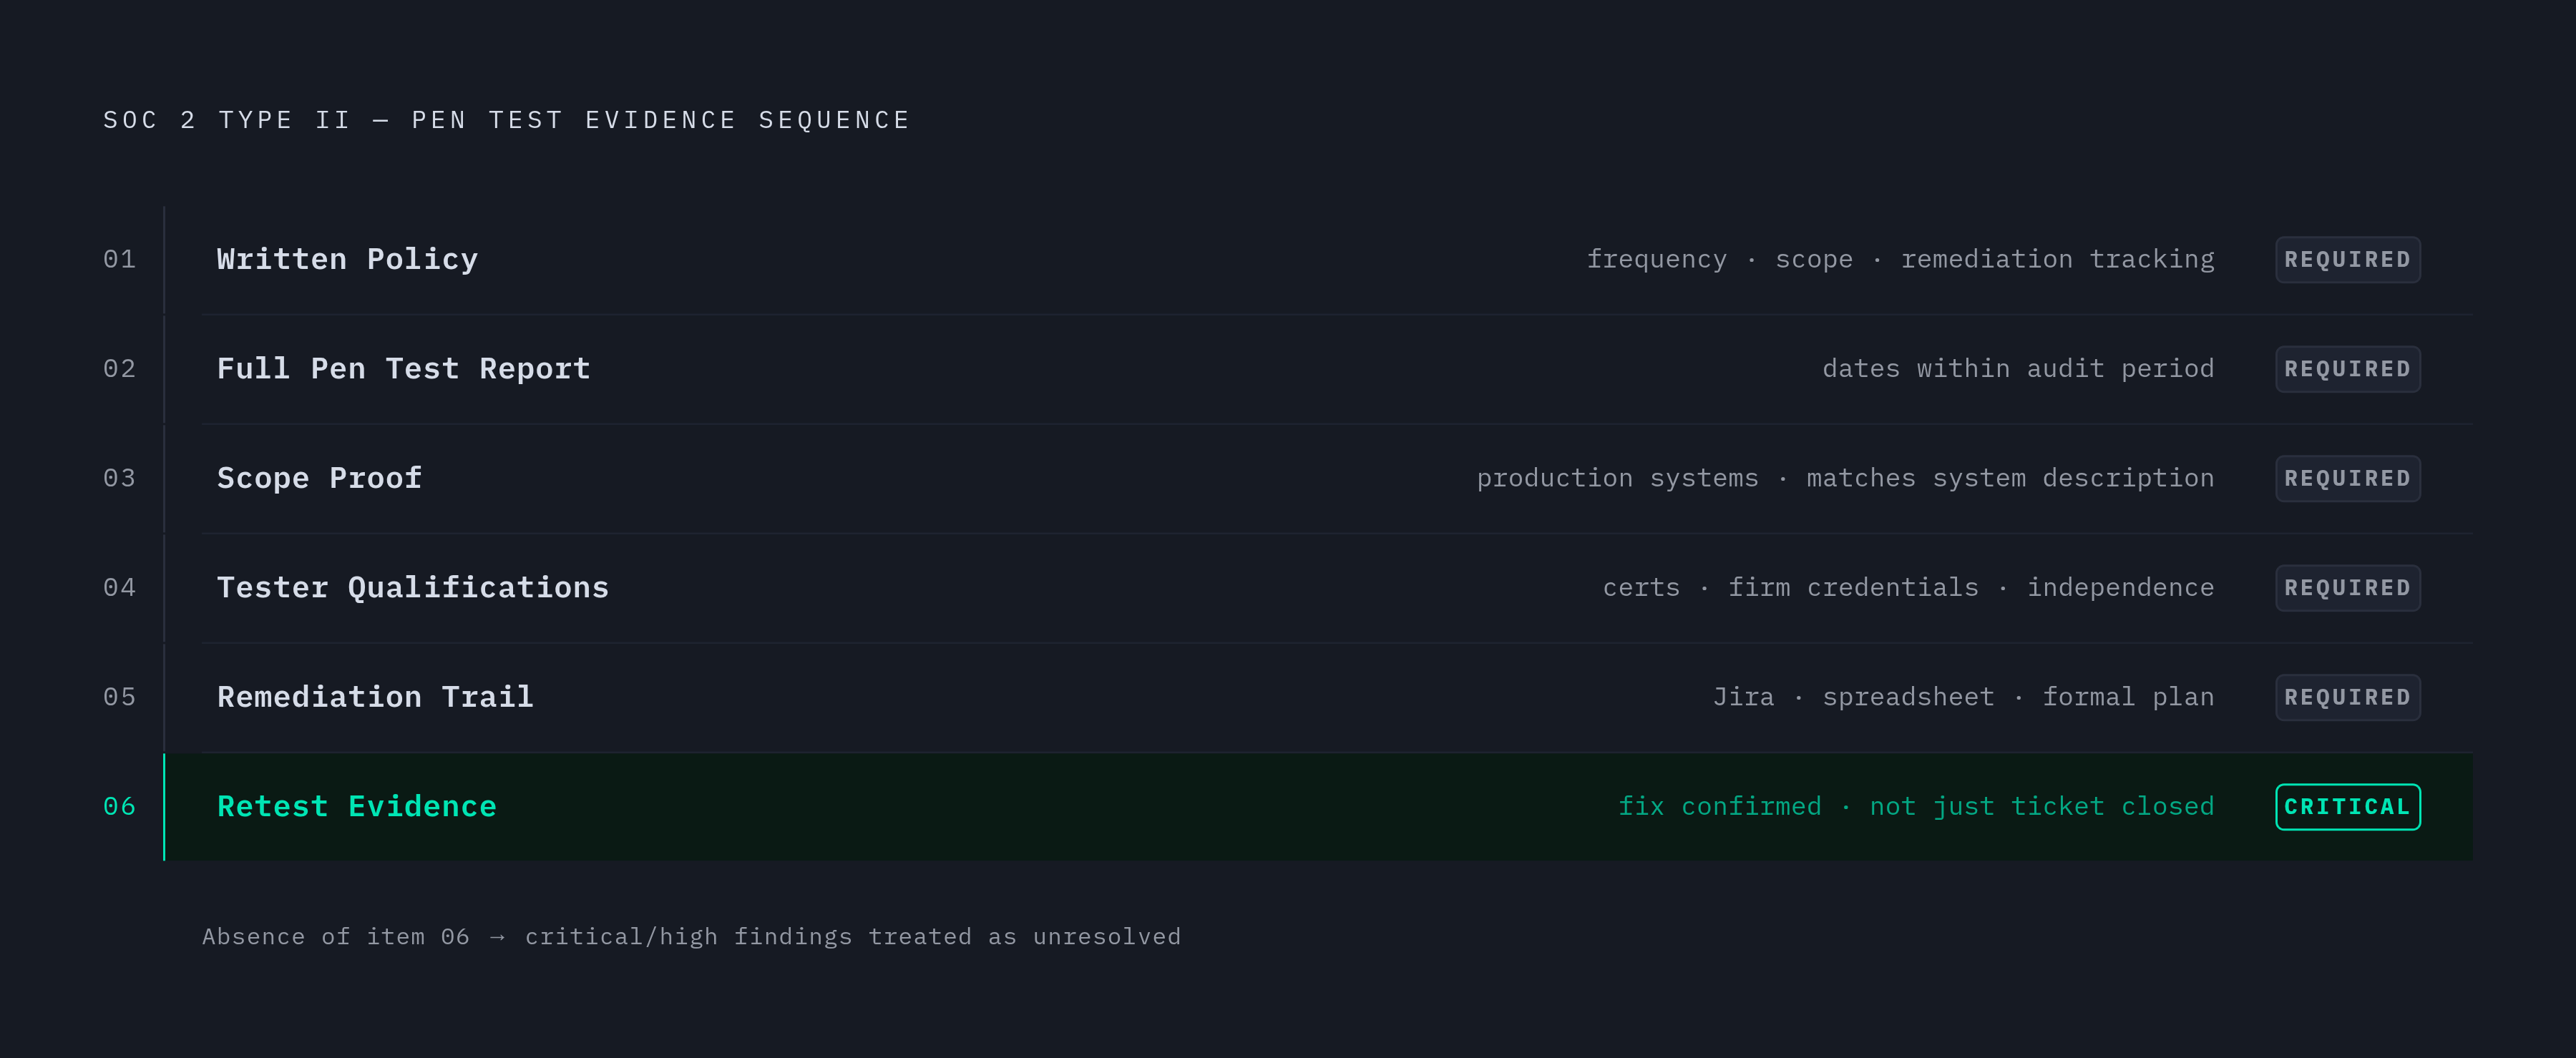This screenshot has height=1058, width=2576.
Task: Select the 'Scope Proof' row title
Action: point(319,478)
